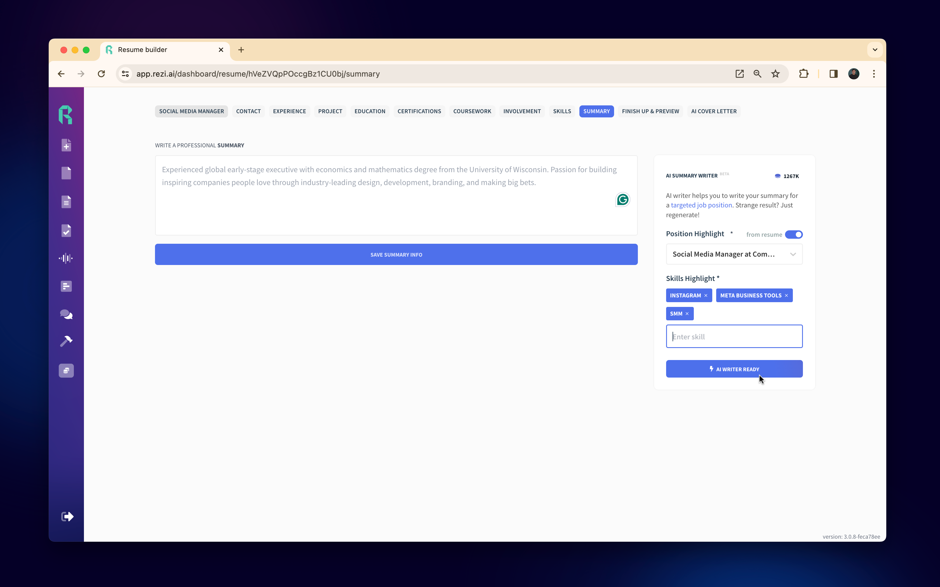Open the Chrome profile avatar
940x587 pixels.
(x=854, y=74)
